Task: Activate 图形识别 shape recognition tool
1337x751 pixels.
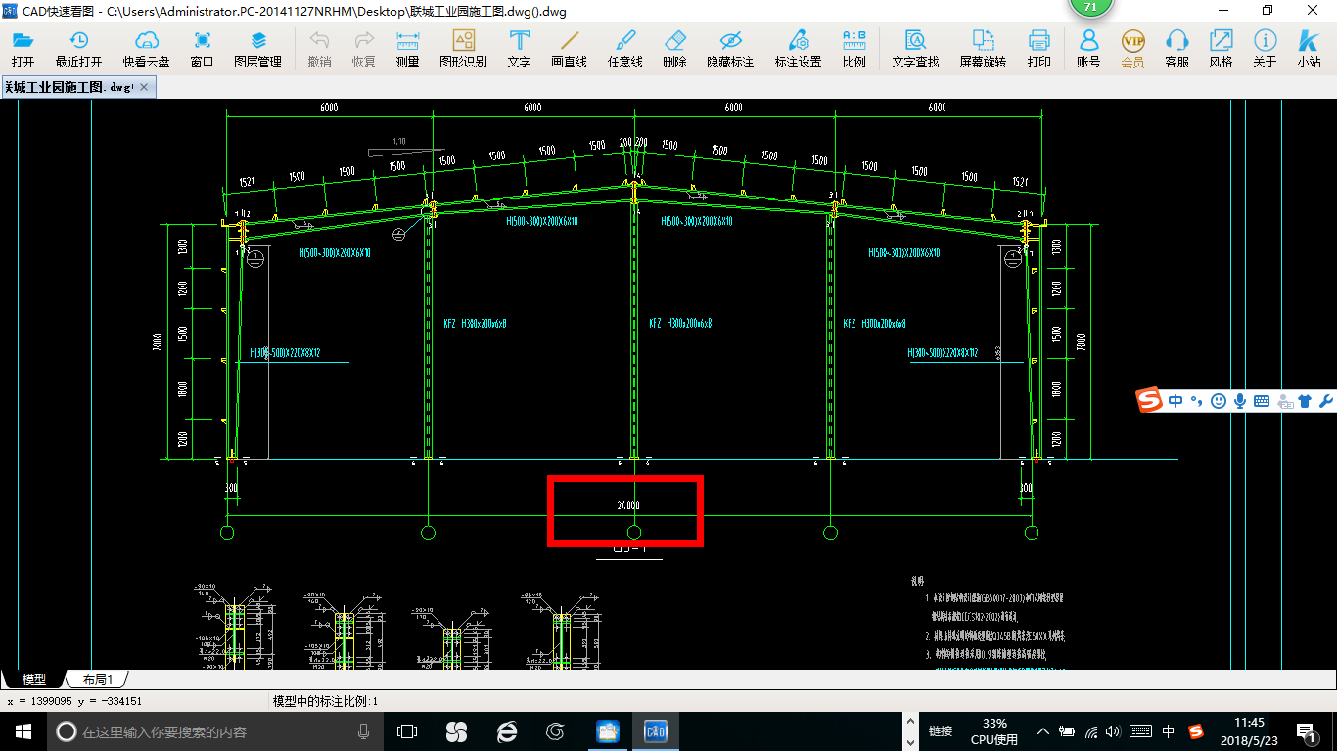Action: point(463,48)
